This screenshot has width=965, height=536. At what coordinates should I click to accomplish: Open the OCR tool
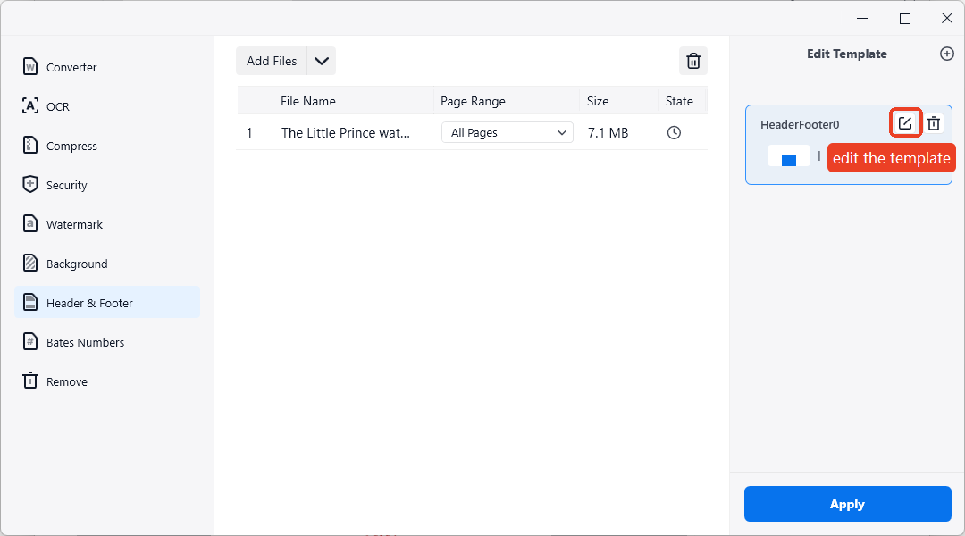tap(57, 106)
